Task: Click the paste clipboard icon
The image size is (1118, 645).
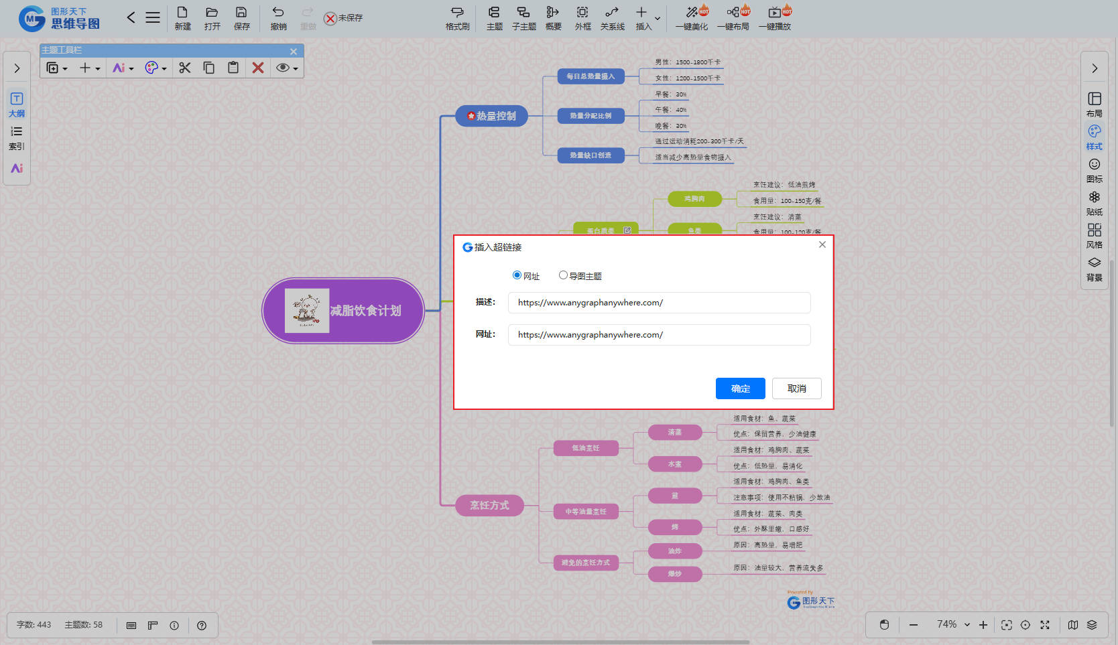Action: point(233,68)
